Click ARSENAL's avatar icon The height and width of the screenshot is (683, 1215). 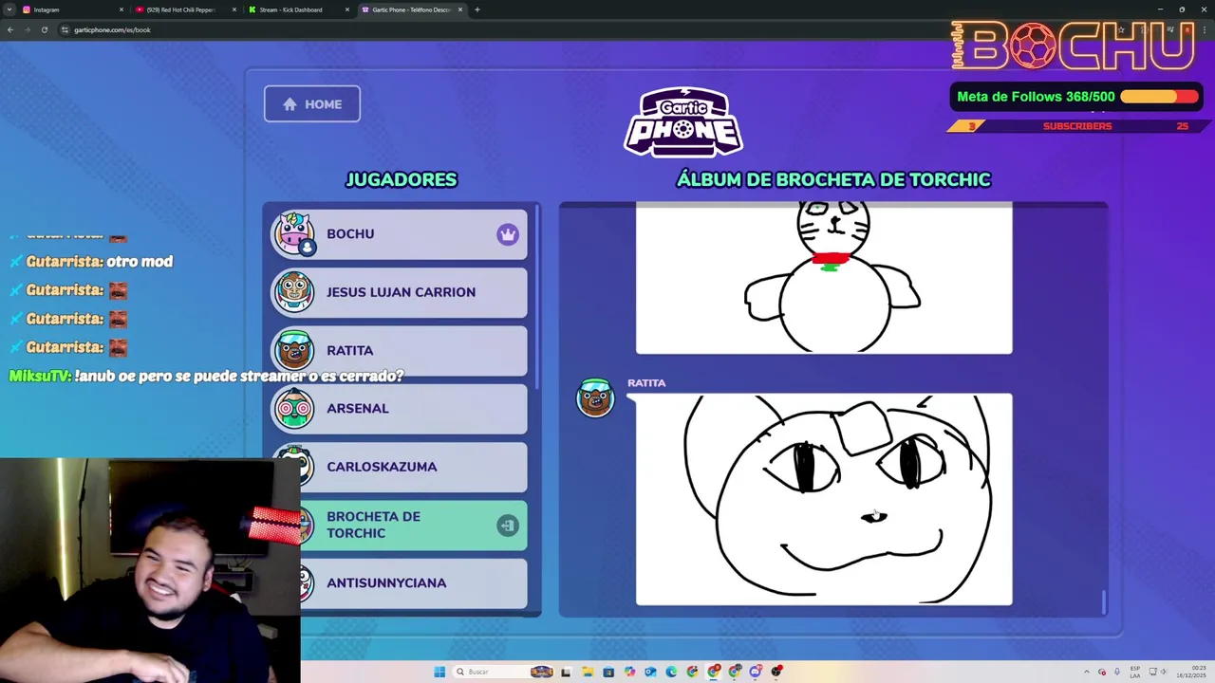pyautogui.click(x=294, y=408)
